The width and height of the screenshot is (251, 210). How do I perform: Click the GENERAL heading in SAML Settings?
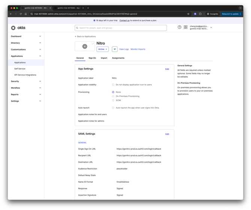[x=82, y=143]
